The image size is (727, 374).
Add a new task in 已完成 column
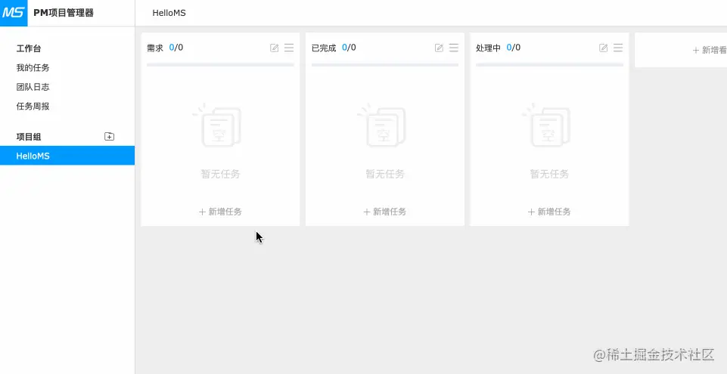385,212
